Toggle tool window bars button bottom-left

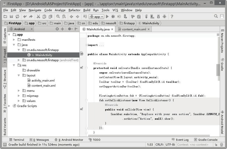(x=5, y=145)
